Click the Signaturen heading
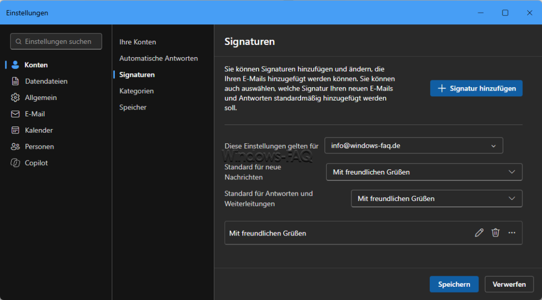This screenshot has width=542, height=300. coord(250,41)
